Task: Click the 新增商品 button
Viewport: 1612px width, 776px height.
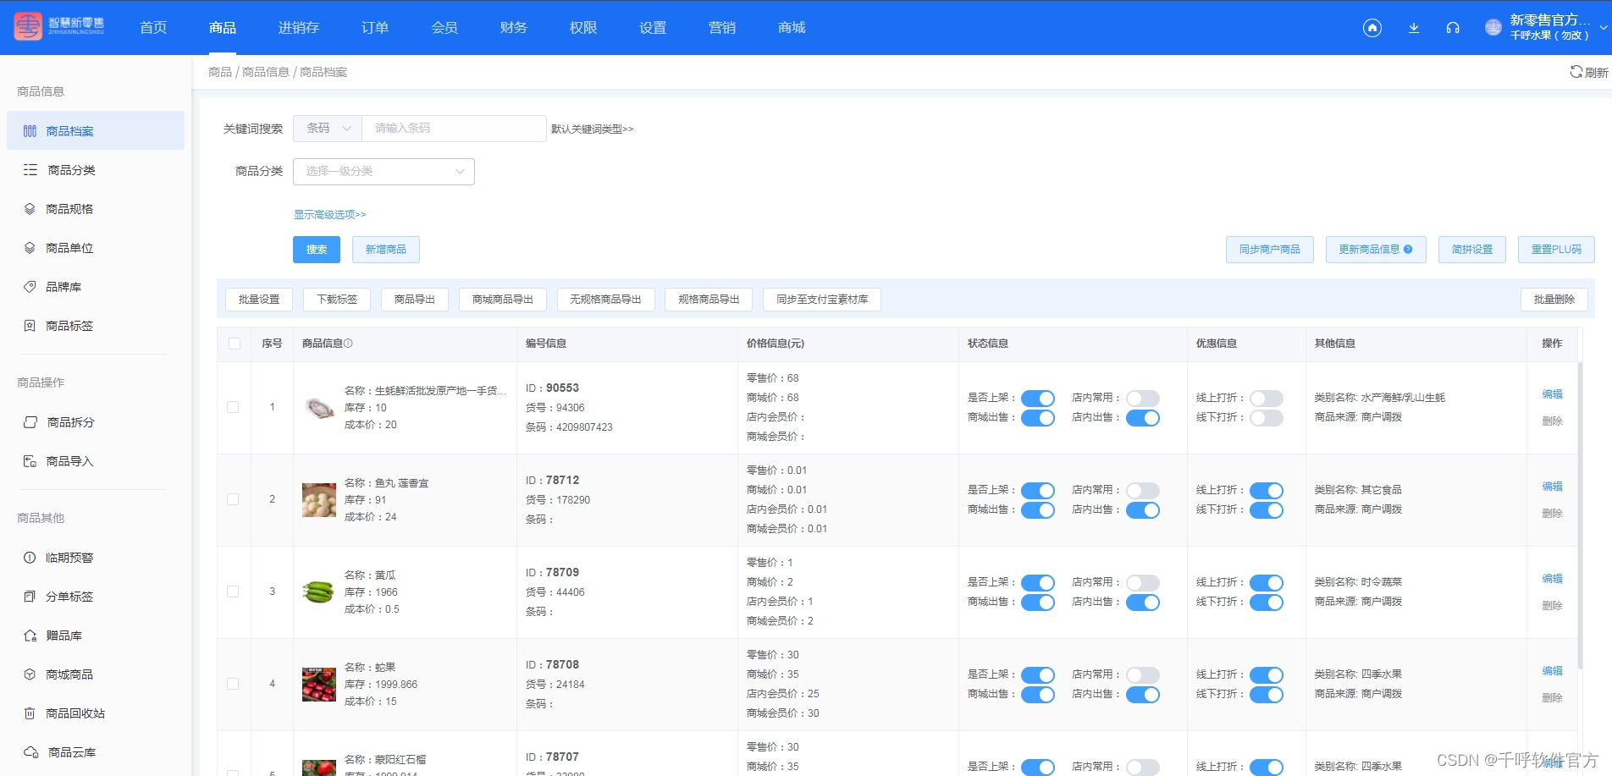Action: coord(386,250)
